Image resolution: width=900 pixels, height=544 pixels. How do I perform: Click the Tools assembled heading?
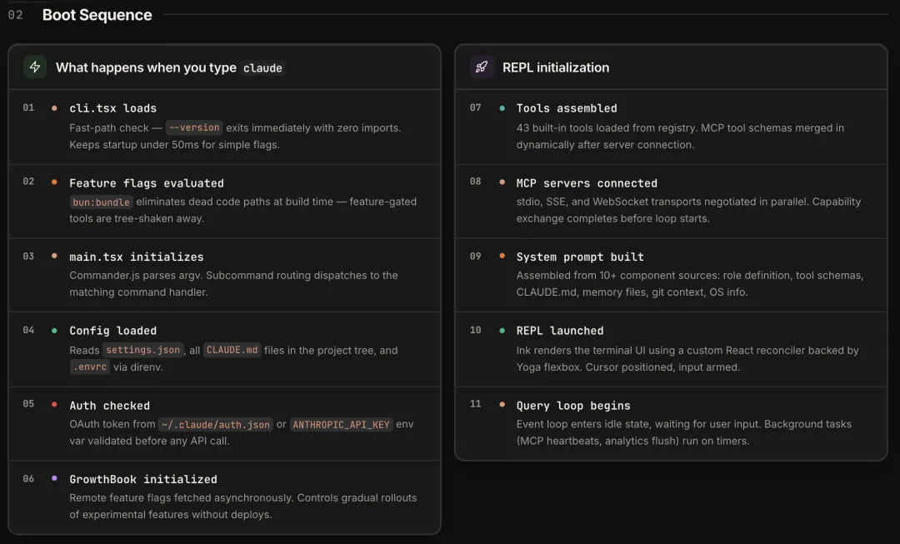coord(566,108)
